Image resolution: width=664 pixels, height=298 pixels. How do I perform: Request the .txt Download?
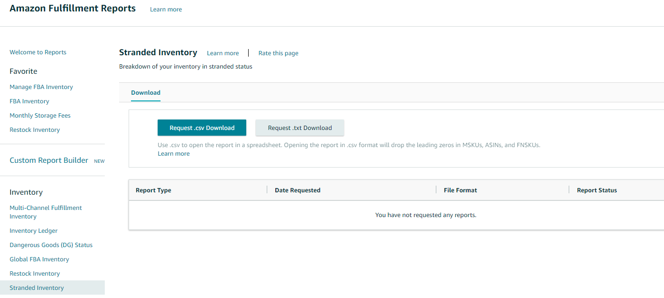(x=300, y=128)
